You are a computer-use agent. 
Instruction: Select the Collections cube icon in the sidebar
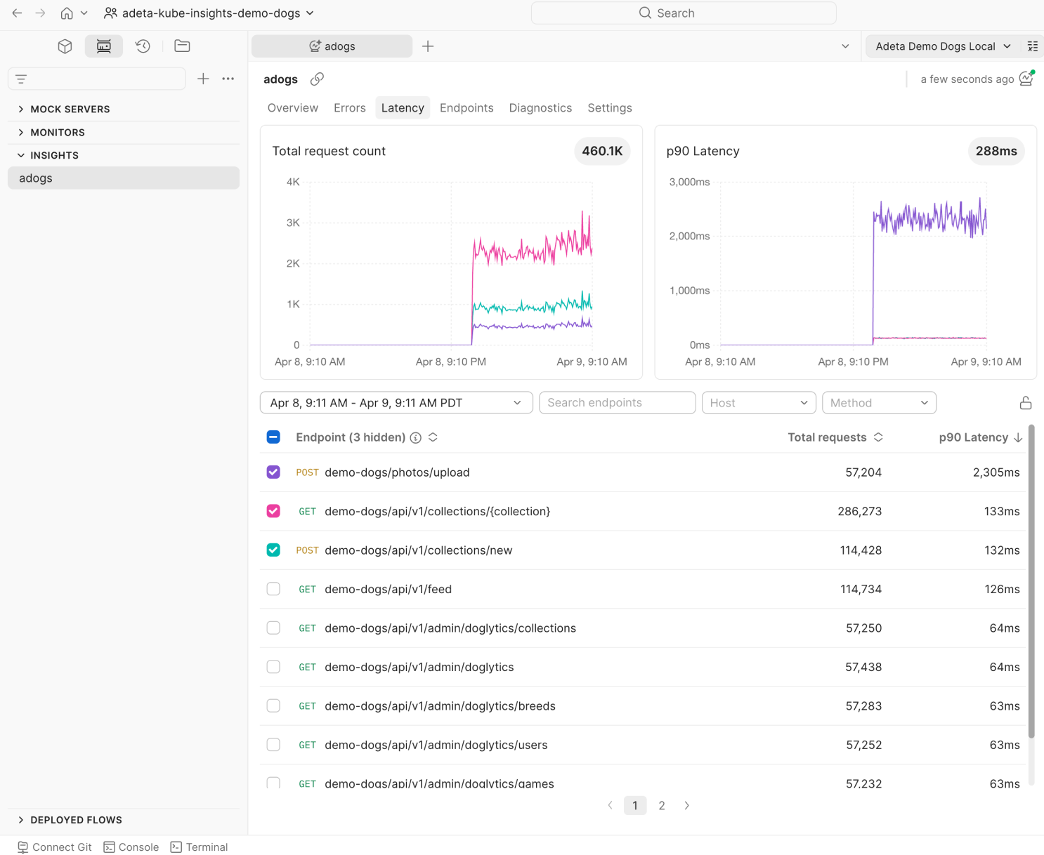tap(65, 46)
